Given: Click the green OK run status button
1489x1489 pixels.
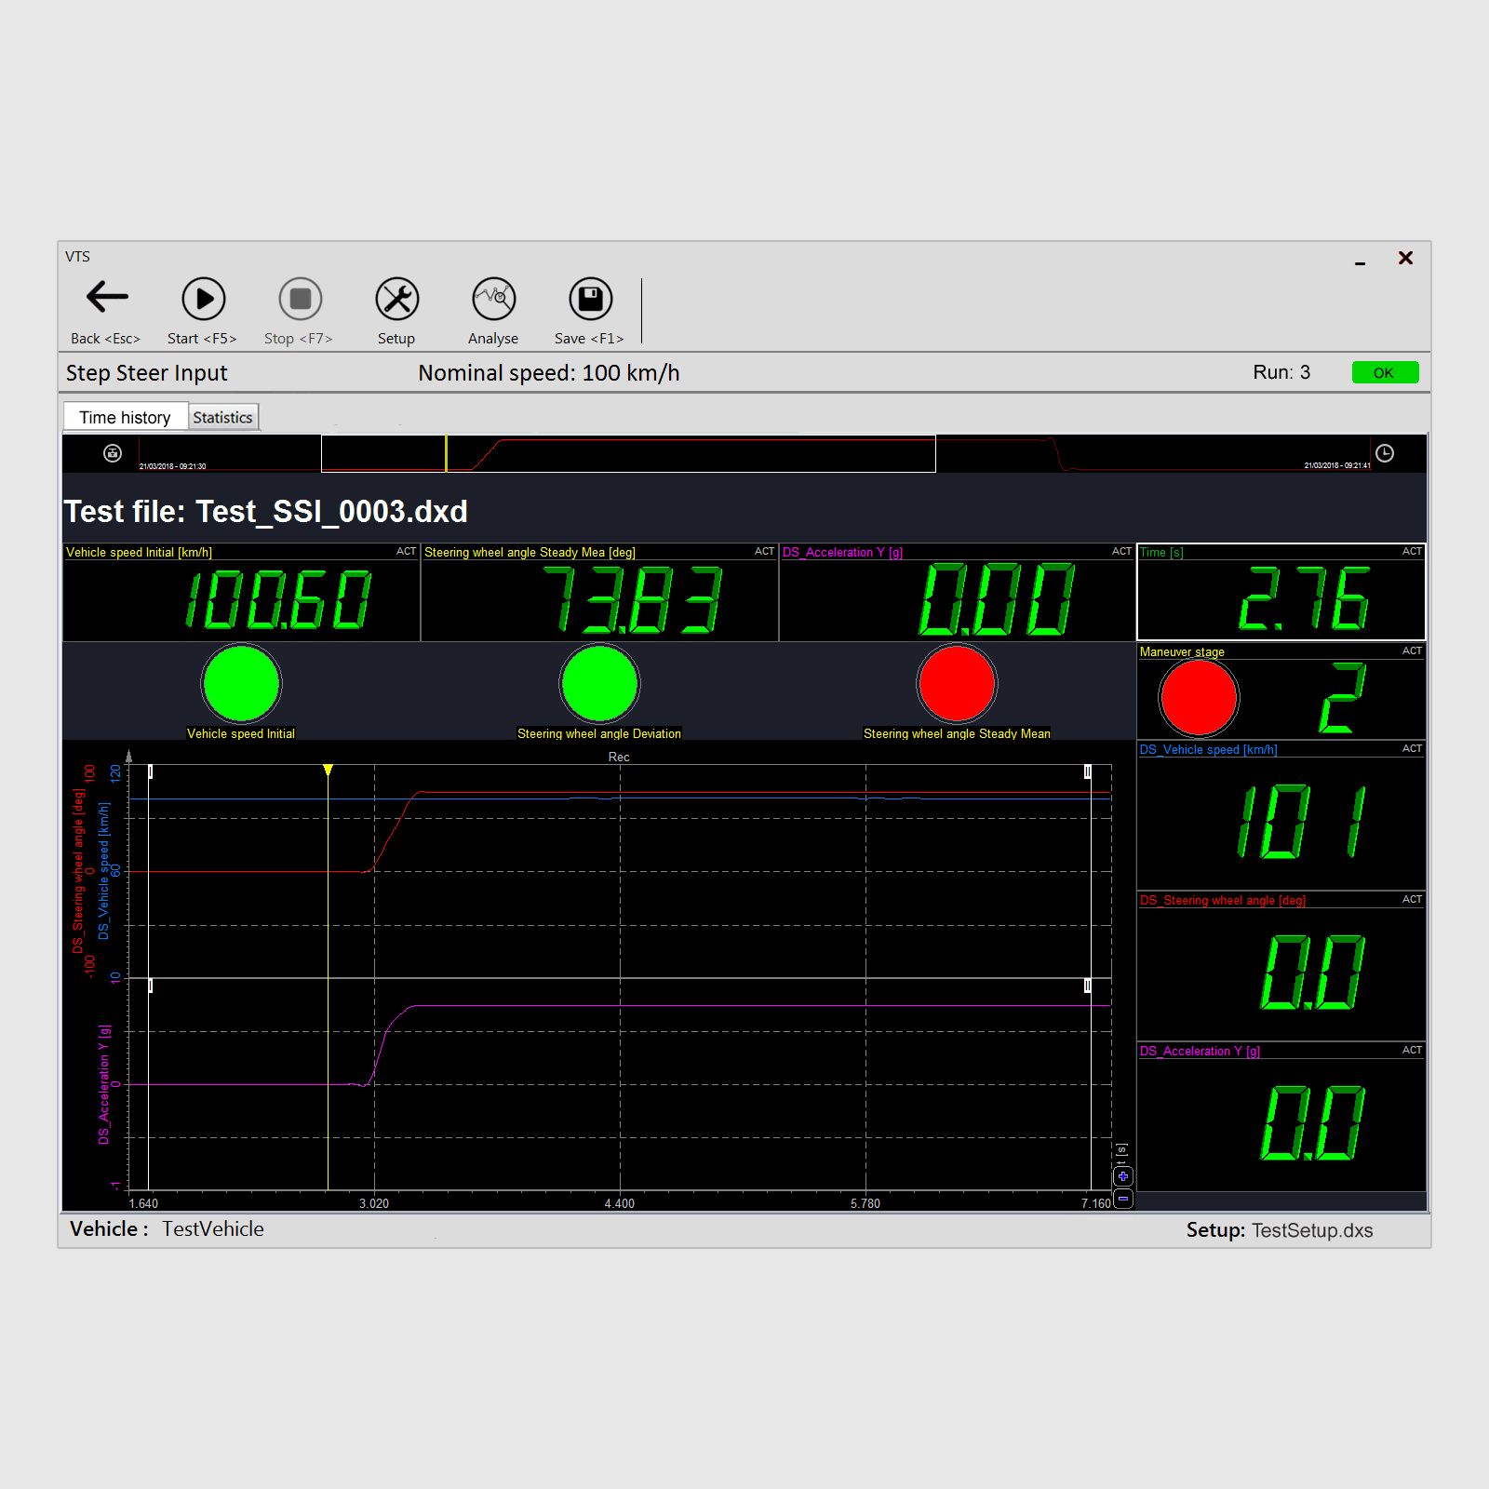Looking at the screenshot, I should (1385, 372).
